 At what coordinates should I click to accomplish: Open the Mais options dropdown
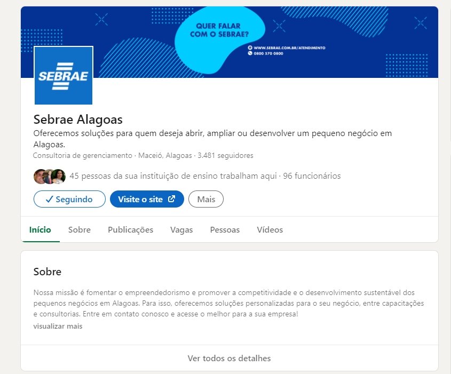click(206, 199)
